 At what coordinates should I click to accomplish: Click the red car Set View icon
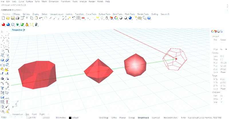83,18
